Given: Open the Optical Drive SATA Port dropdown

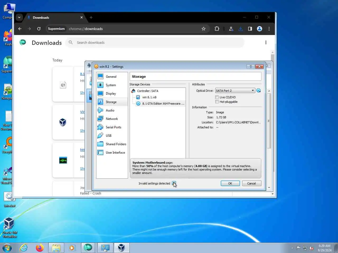Looking at the screenshot, I should tap(235, 91).
